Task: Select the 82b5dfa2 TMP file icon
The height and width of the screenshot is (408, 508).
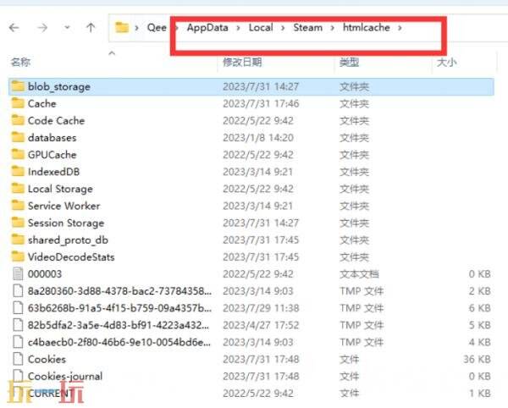Action: click(18, 325)
